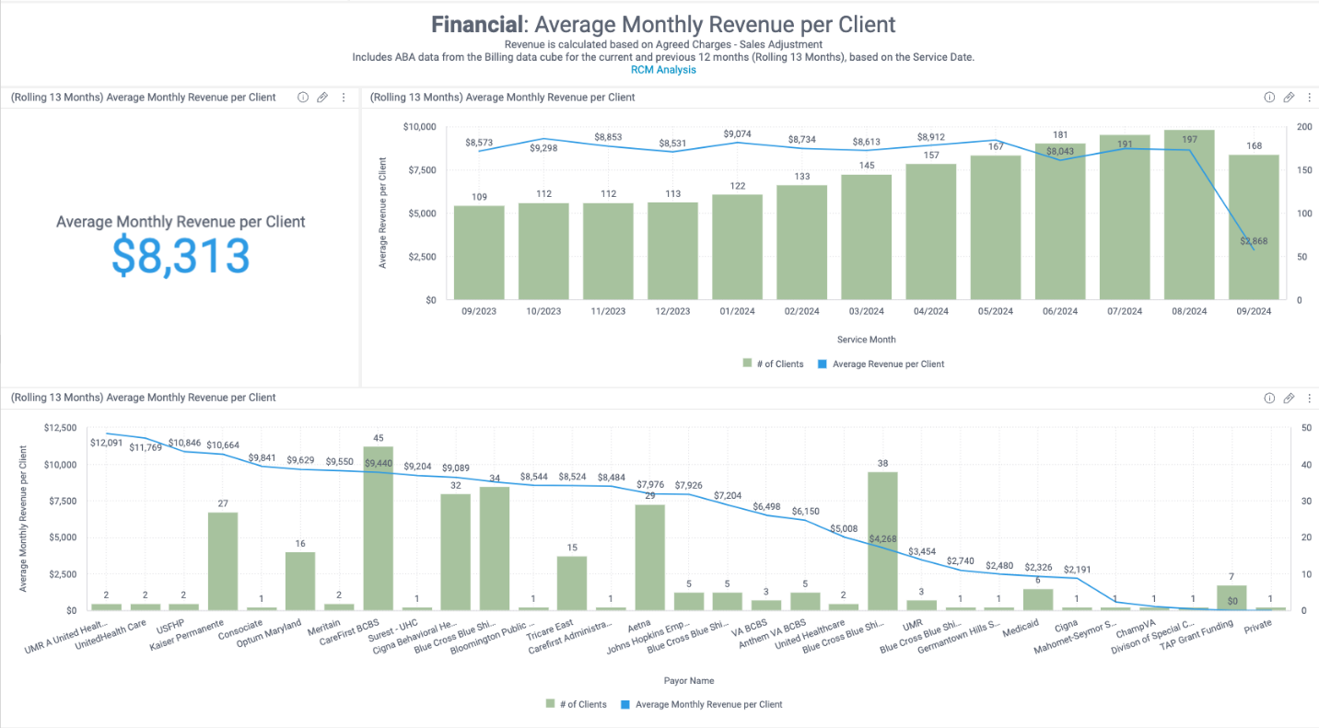The width and height of the screenshot is (1319, 728).
Task: Click the Tricare East bar with 15 clients
Action: pos(571,584)
